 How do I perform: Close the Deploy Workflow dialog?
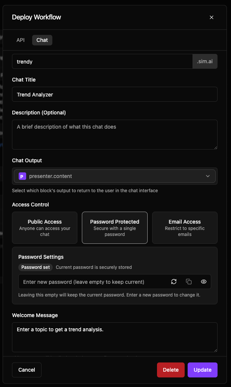click(x=212, y=17)
